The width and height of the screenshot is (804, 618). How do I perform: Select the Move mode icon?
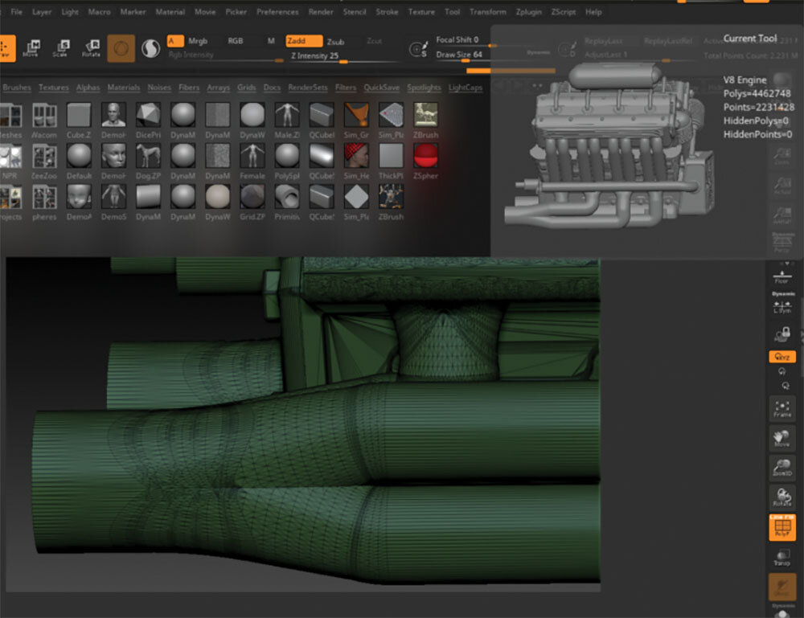(x=32, y=48)
